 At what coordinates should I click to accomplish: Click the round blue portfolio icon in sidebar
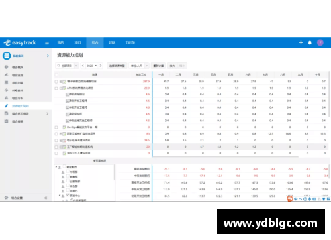click(7, 56)
